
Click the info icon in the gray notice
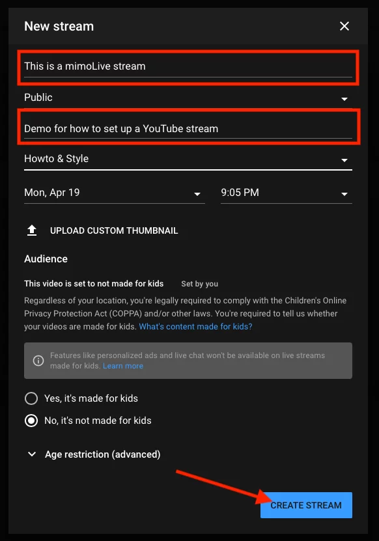pos(38,361)
